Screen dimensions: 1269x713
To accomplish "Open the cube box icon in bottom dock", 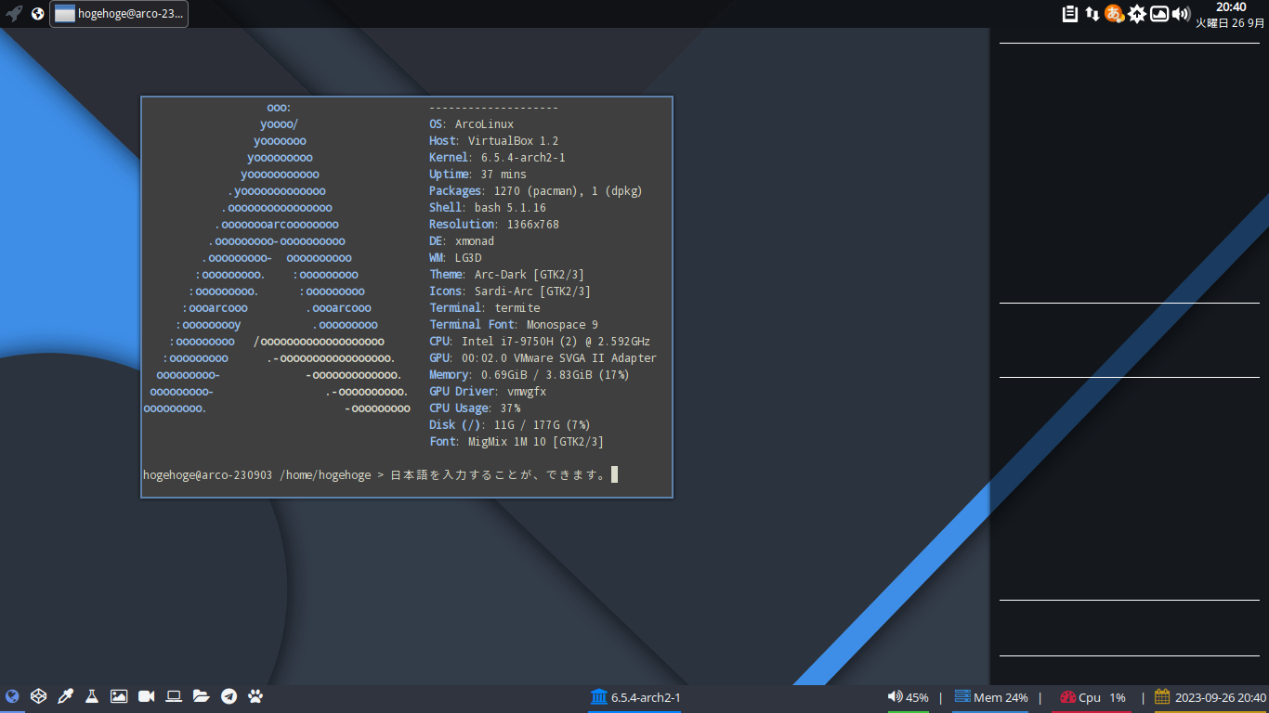I will tap(38, 696).
